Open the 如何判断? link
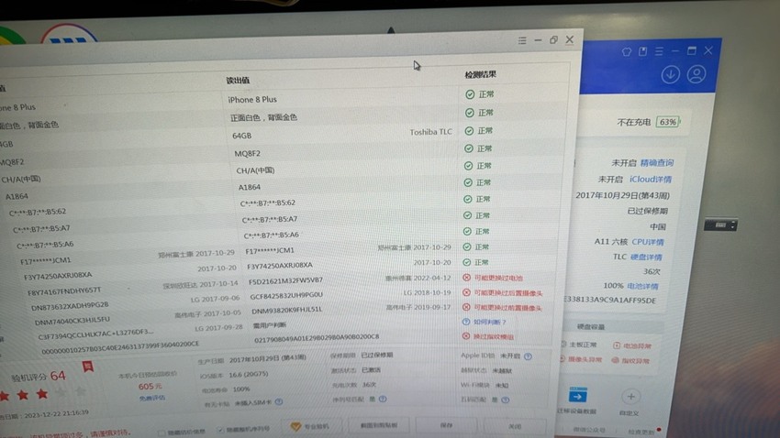The height and width of the screenshot is (438, 780). (489, 322)
